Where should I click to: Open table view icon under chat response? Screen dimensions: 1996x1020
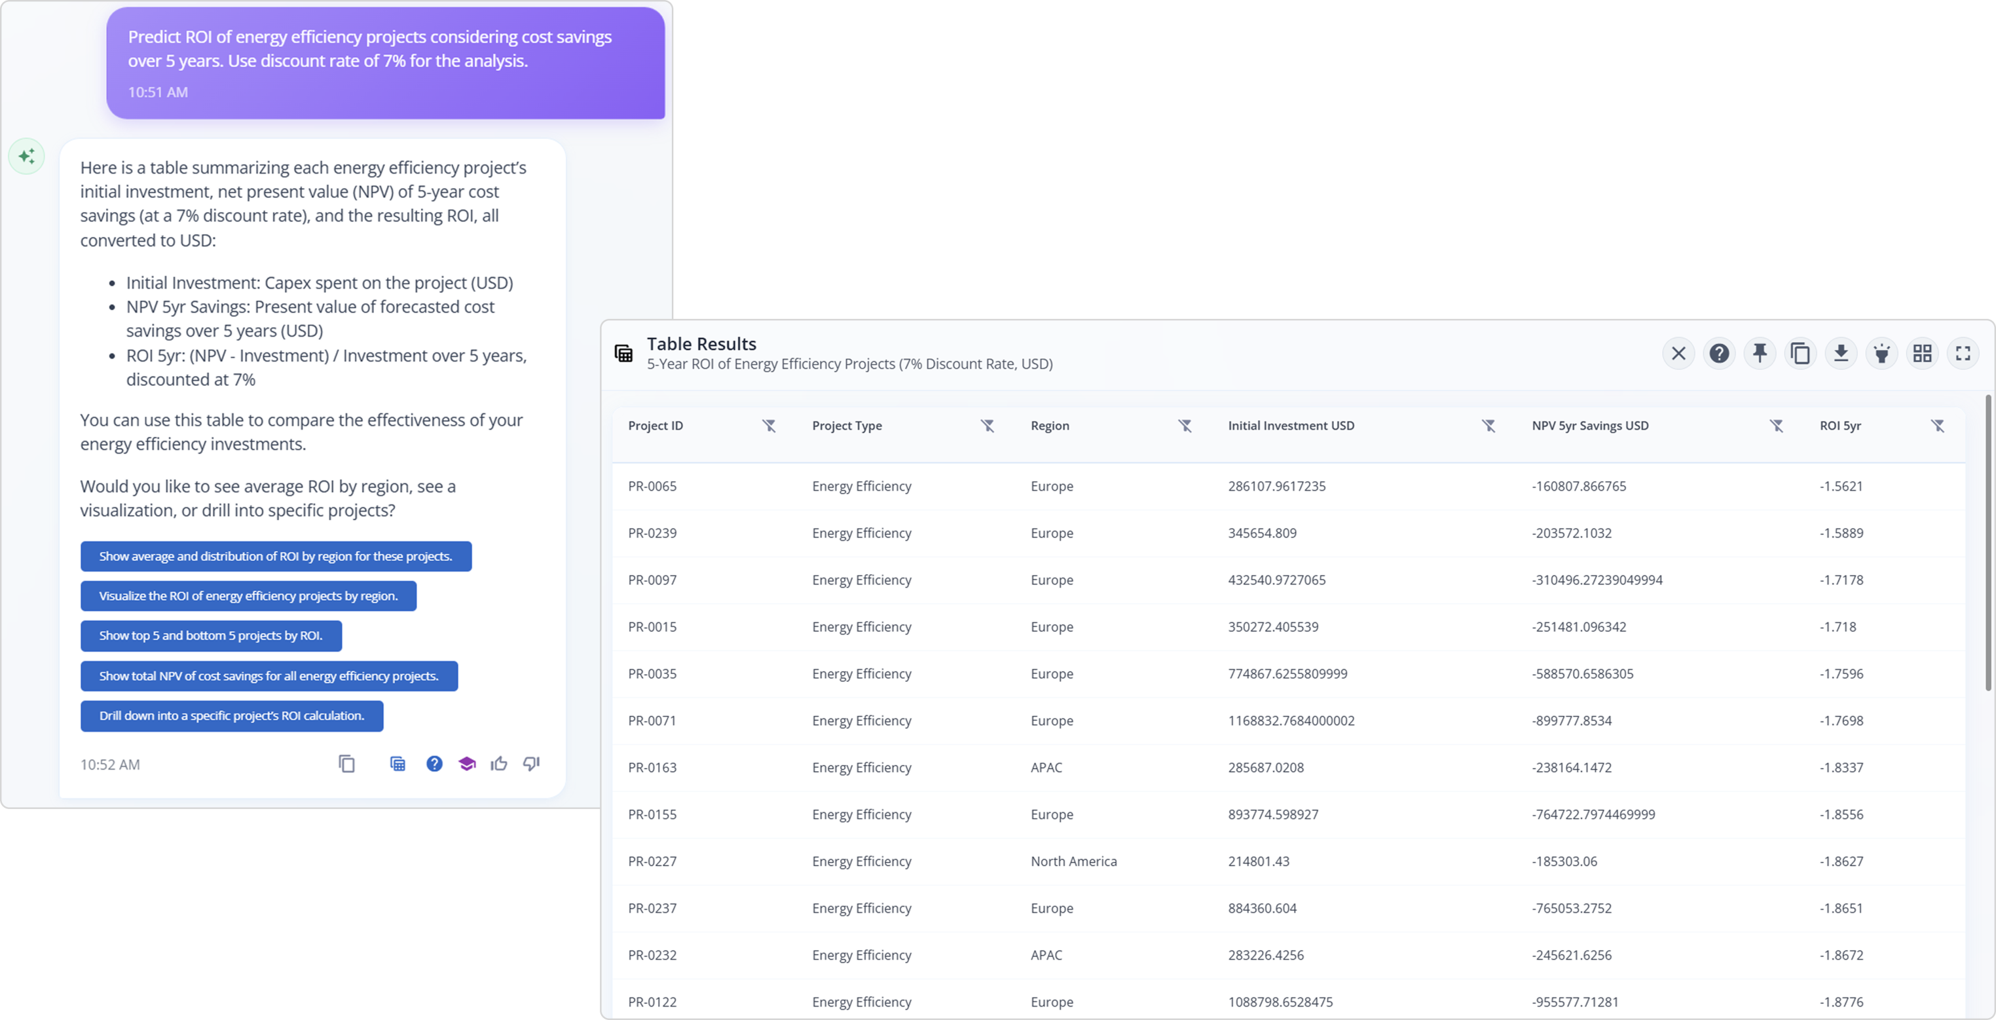tap(397, 765)
